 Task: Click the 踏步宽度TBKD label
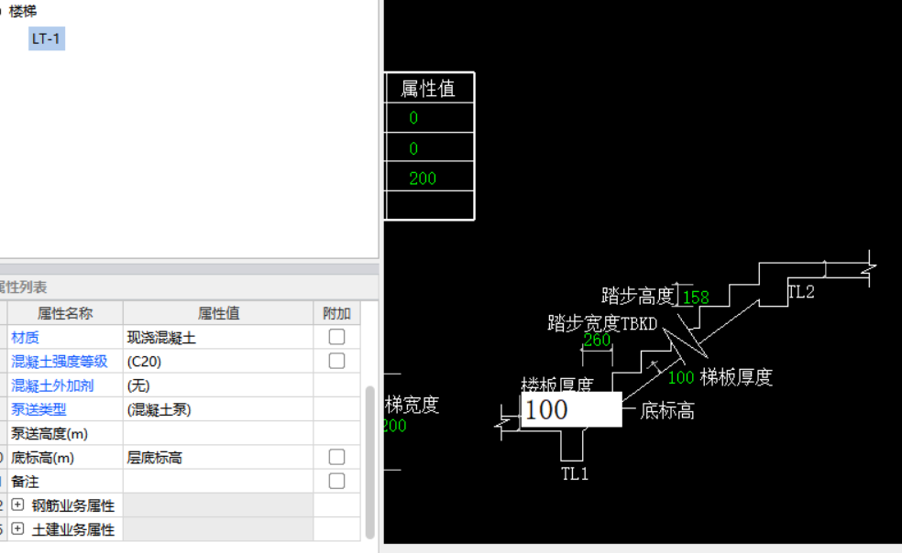(602, 323)
